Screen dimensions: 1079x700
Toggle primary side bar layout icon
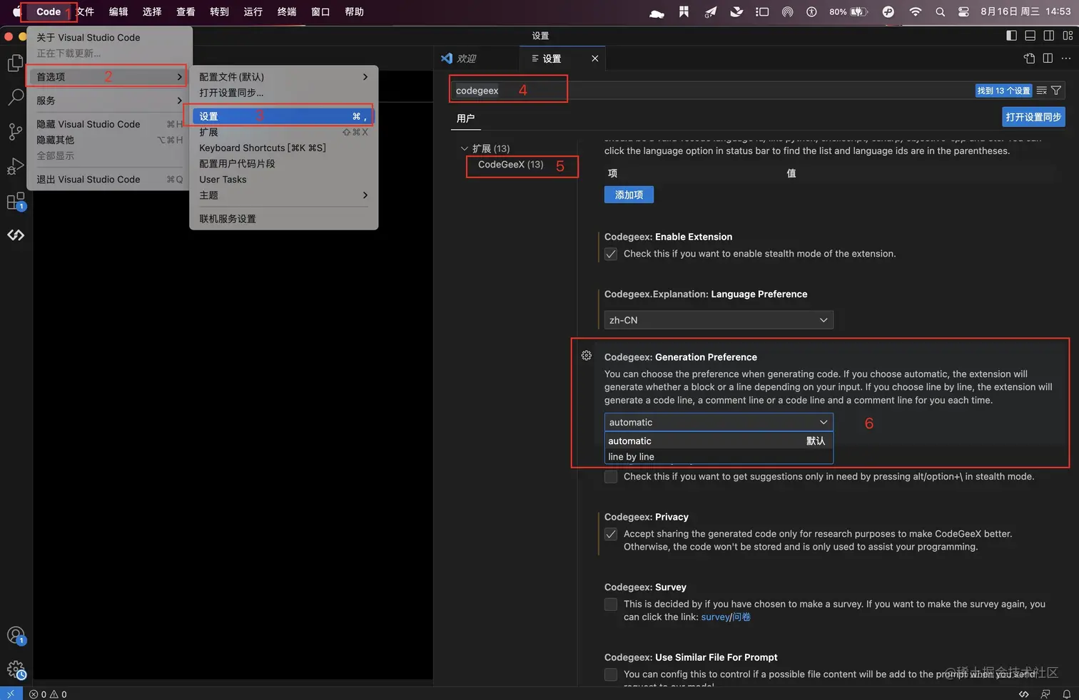[x=1011, y=36]
